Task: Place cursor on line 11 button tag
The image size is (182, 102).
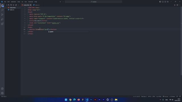Action: click(32, 29)
